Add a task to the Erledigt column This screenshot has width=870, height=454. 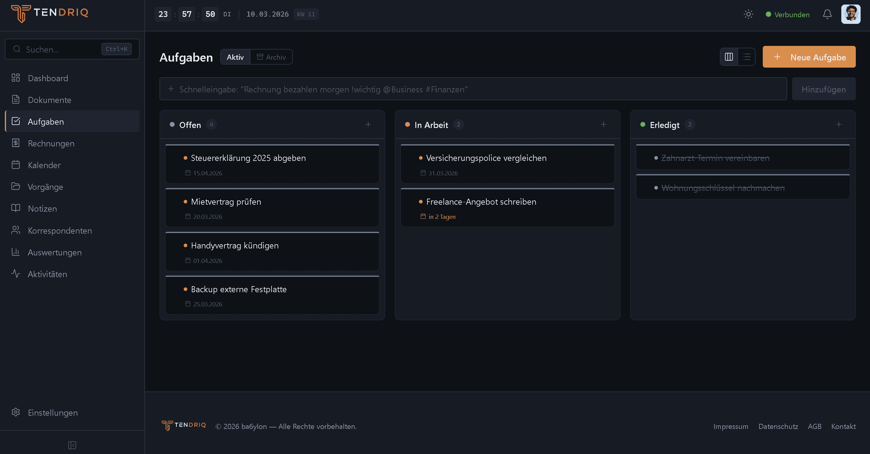[839, 125]
